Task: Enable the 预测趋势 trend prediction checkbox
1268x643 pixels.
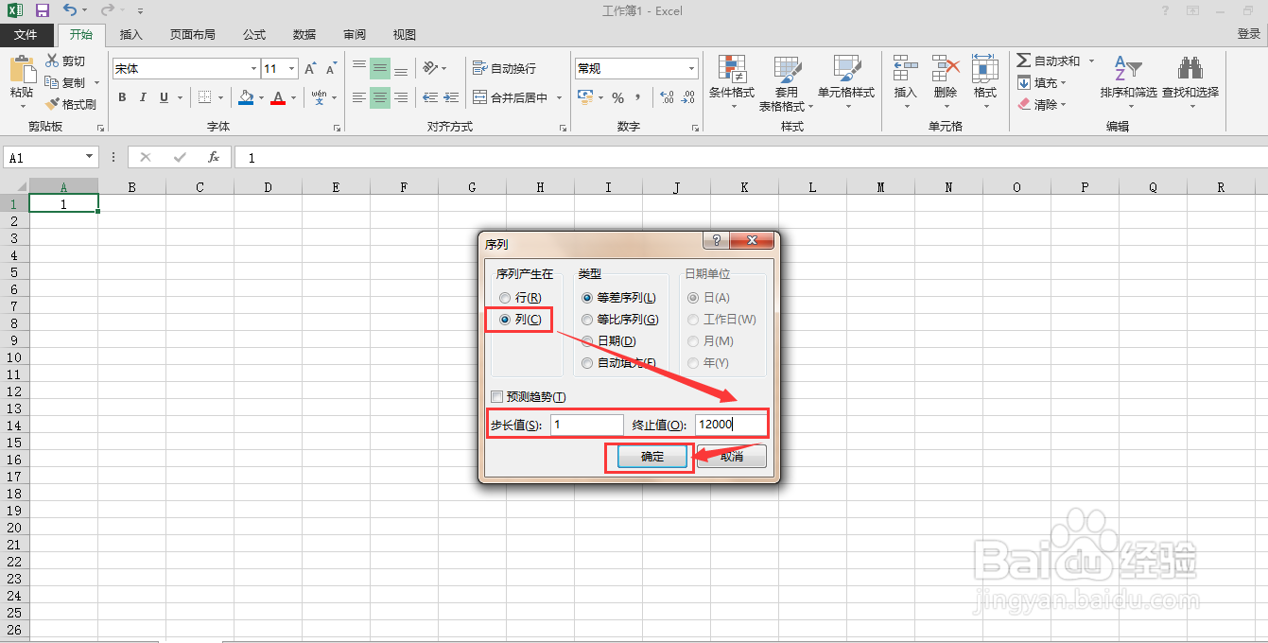Action: click(496, 396)
